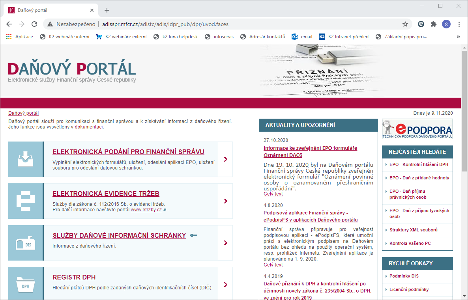Expand the Elektronická evidence tržeb arrow
The height and width of the screenshot is (300, 468).
(x=225, y=201)
